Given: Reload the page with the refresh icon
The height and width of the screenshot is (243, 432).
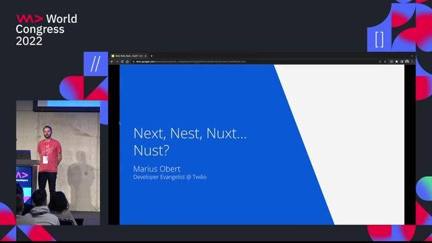Looking at the screenshot, I should click(x=122, y=61).
